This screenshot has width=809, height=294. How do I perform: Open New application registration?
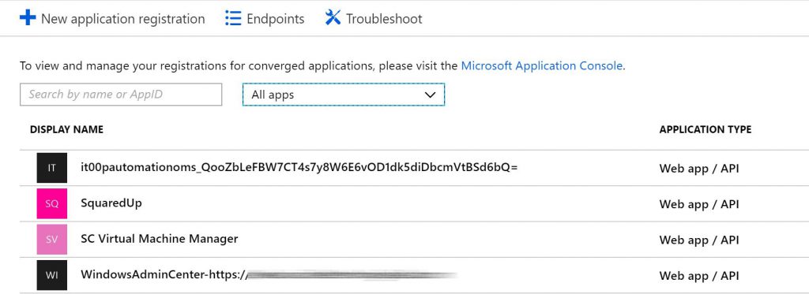[112, 19]
